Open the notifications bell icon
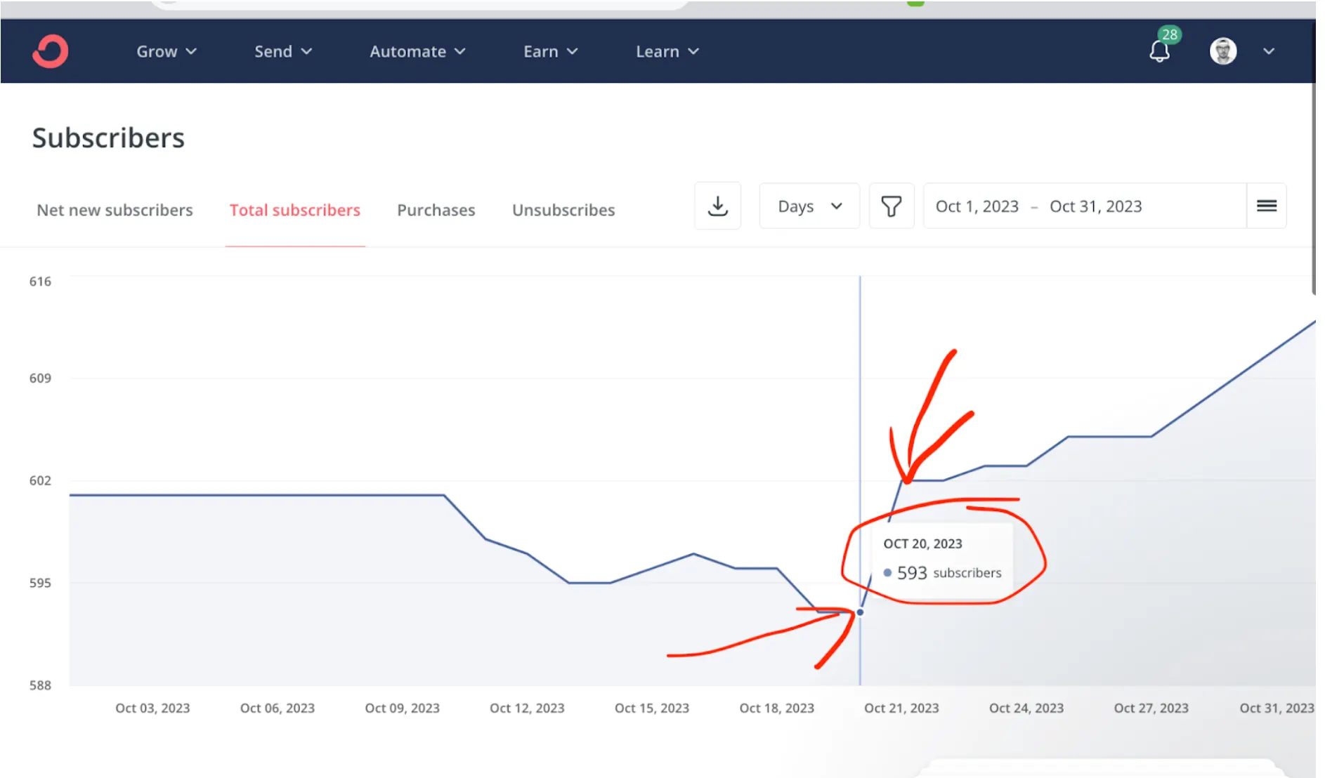 (x=1159, y=51)
